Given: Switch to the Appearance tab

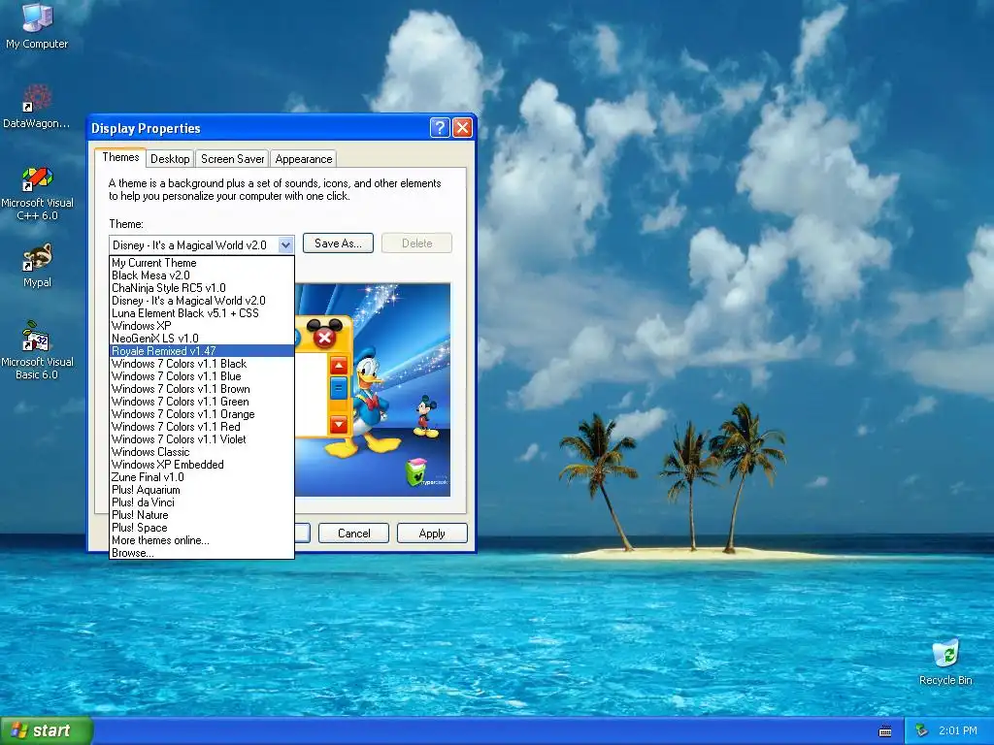Looking at the screenshot, I should [303, 159].
